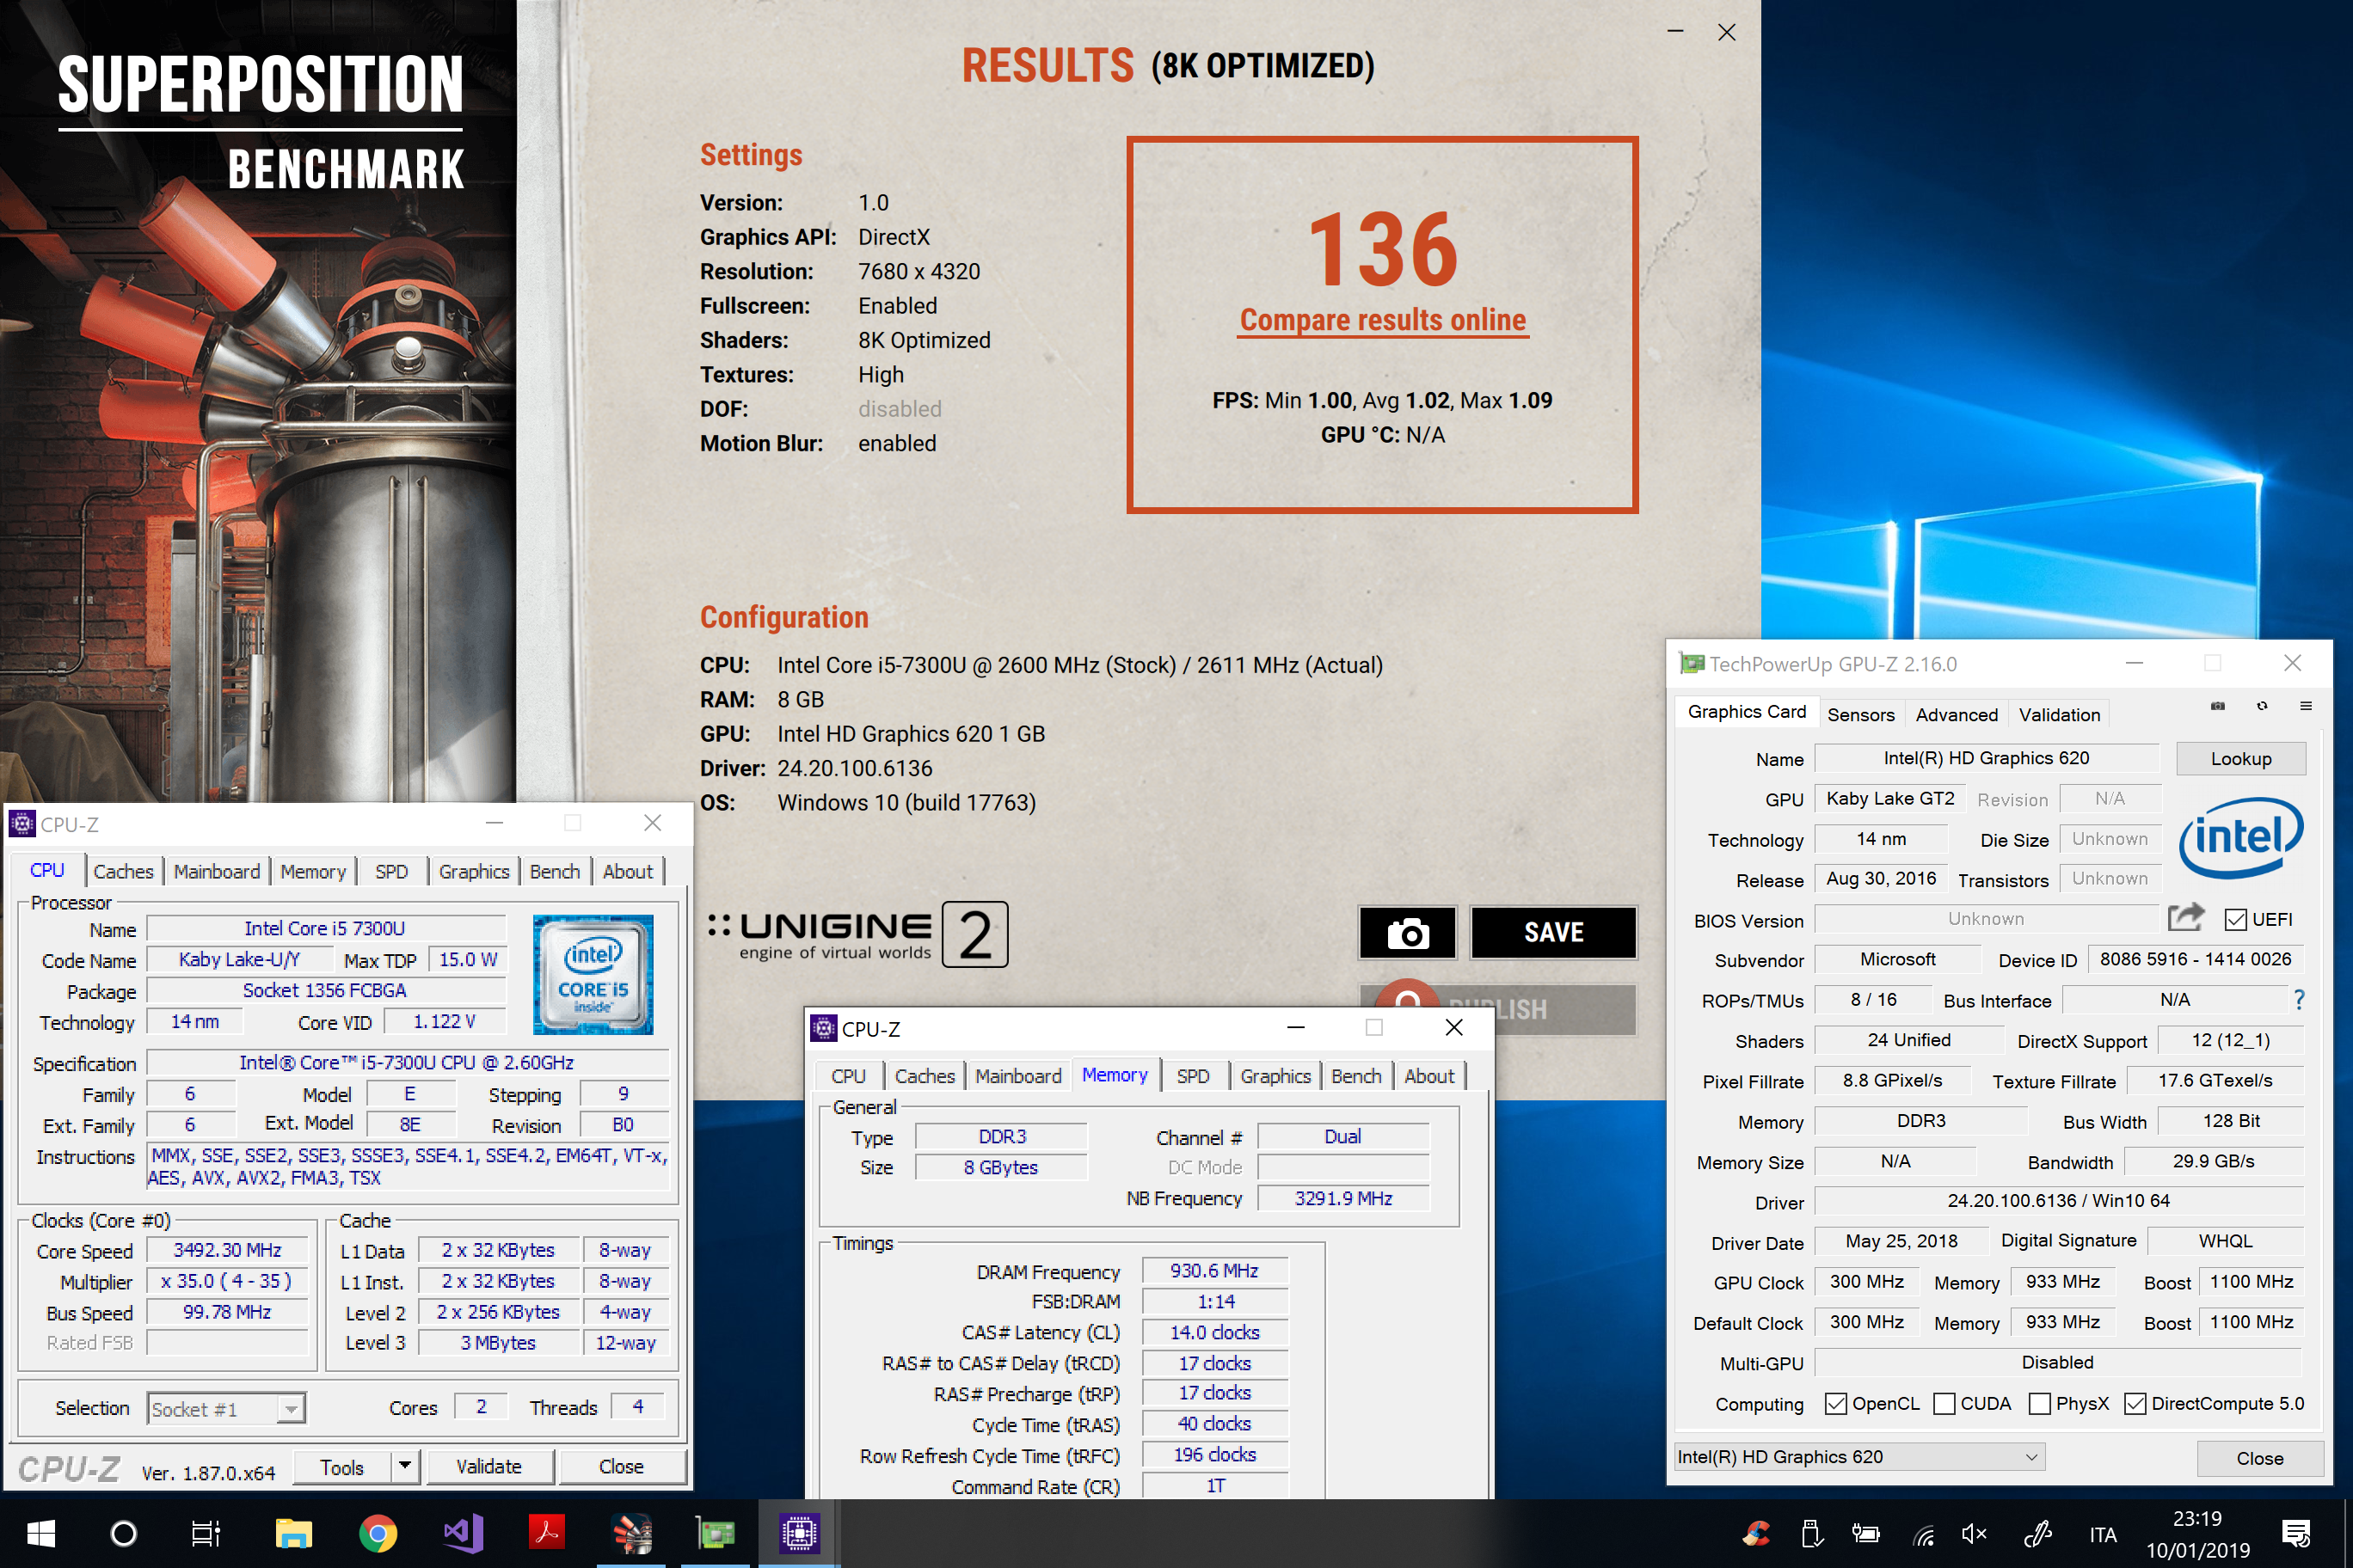Open the SPD tab in left CPU-Z window
Screen dimensions: 2353x1568
(x=391, y=871)
